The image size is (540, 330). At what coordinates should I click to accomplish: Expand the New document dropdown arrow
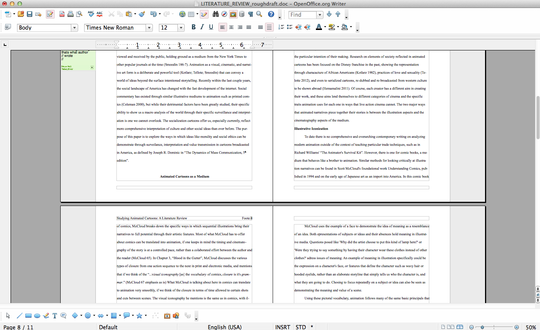tap(14, 14)
